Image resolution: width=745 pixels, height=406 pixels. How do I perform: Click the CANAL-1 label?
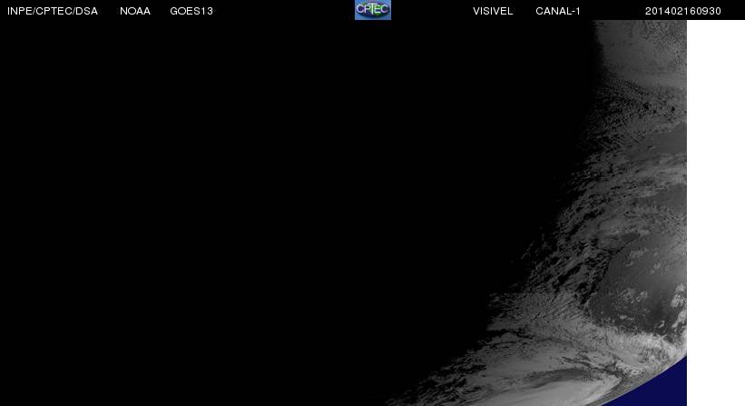pos(558,11)
